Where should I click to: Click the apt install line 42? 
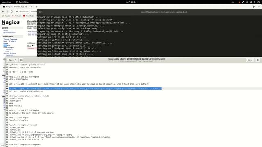[x=79, y=84]
